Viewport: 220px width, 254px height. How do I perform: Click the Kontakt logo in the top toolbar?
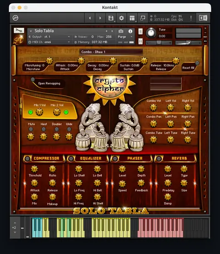point(16,18)
